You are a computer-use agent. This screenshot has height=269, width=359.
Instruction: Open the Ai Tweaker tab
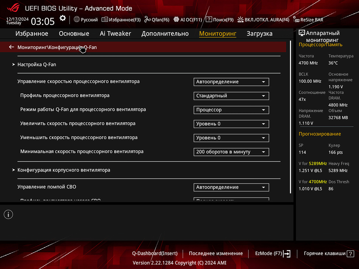[115, 33]
